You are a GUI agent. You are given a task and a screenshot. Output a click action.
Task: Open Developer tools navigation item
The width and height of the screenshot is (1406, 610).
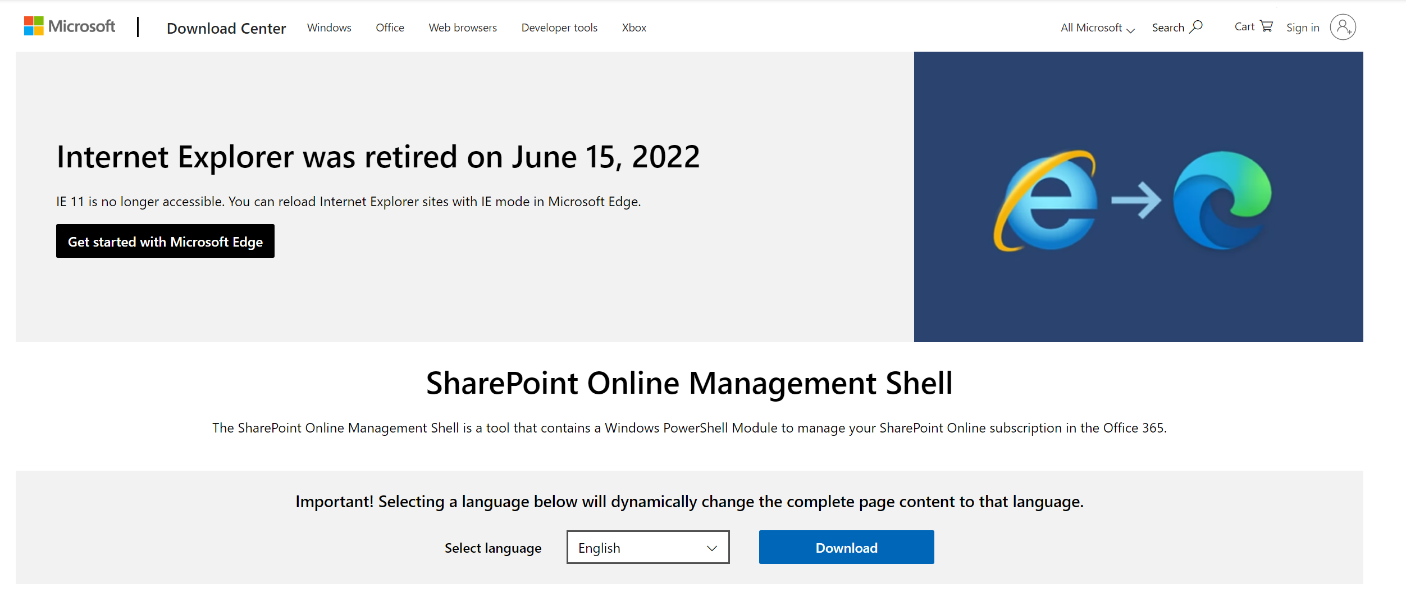[559, 28]
